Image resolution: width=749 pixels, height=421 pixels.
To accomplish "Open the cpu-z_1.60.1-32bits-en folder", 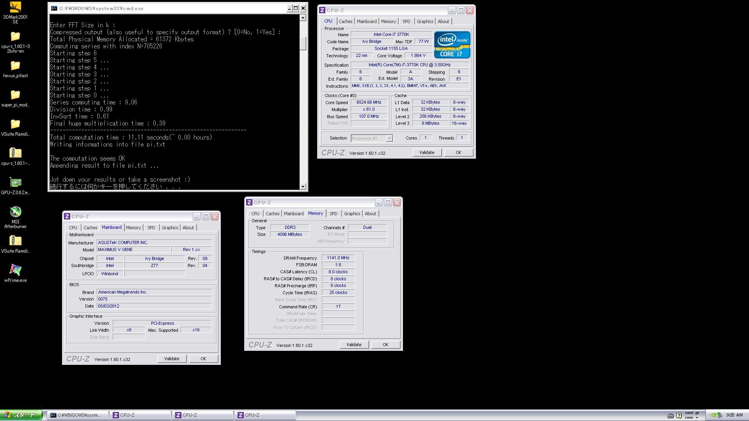I will (15, 42).
